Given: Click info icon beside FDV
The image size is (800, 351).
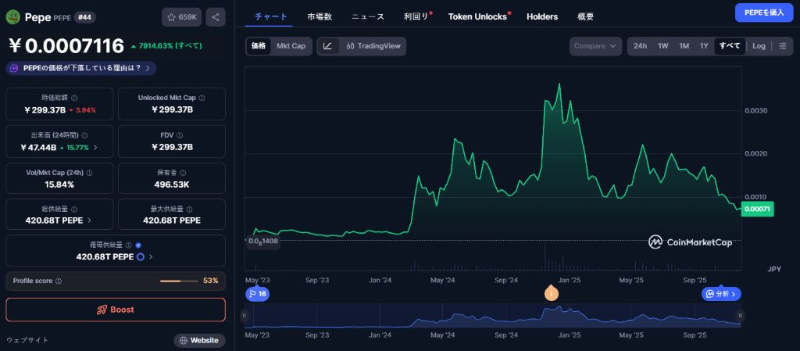Looking at the screenshot, I should pos(180,136).
